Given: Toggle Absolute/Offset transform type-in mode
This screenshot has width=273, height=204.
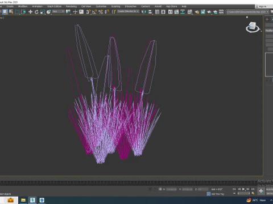Looking at the screenshot, I should pyautogui.click(x=160, y=189).
